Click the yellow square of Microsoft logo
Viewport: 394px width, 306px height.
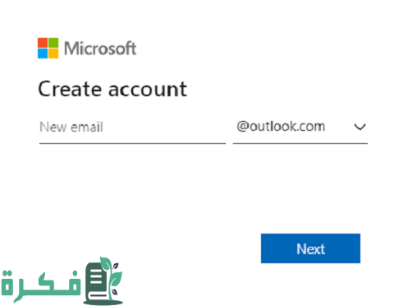(x=53, y=53)
